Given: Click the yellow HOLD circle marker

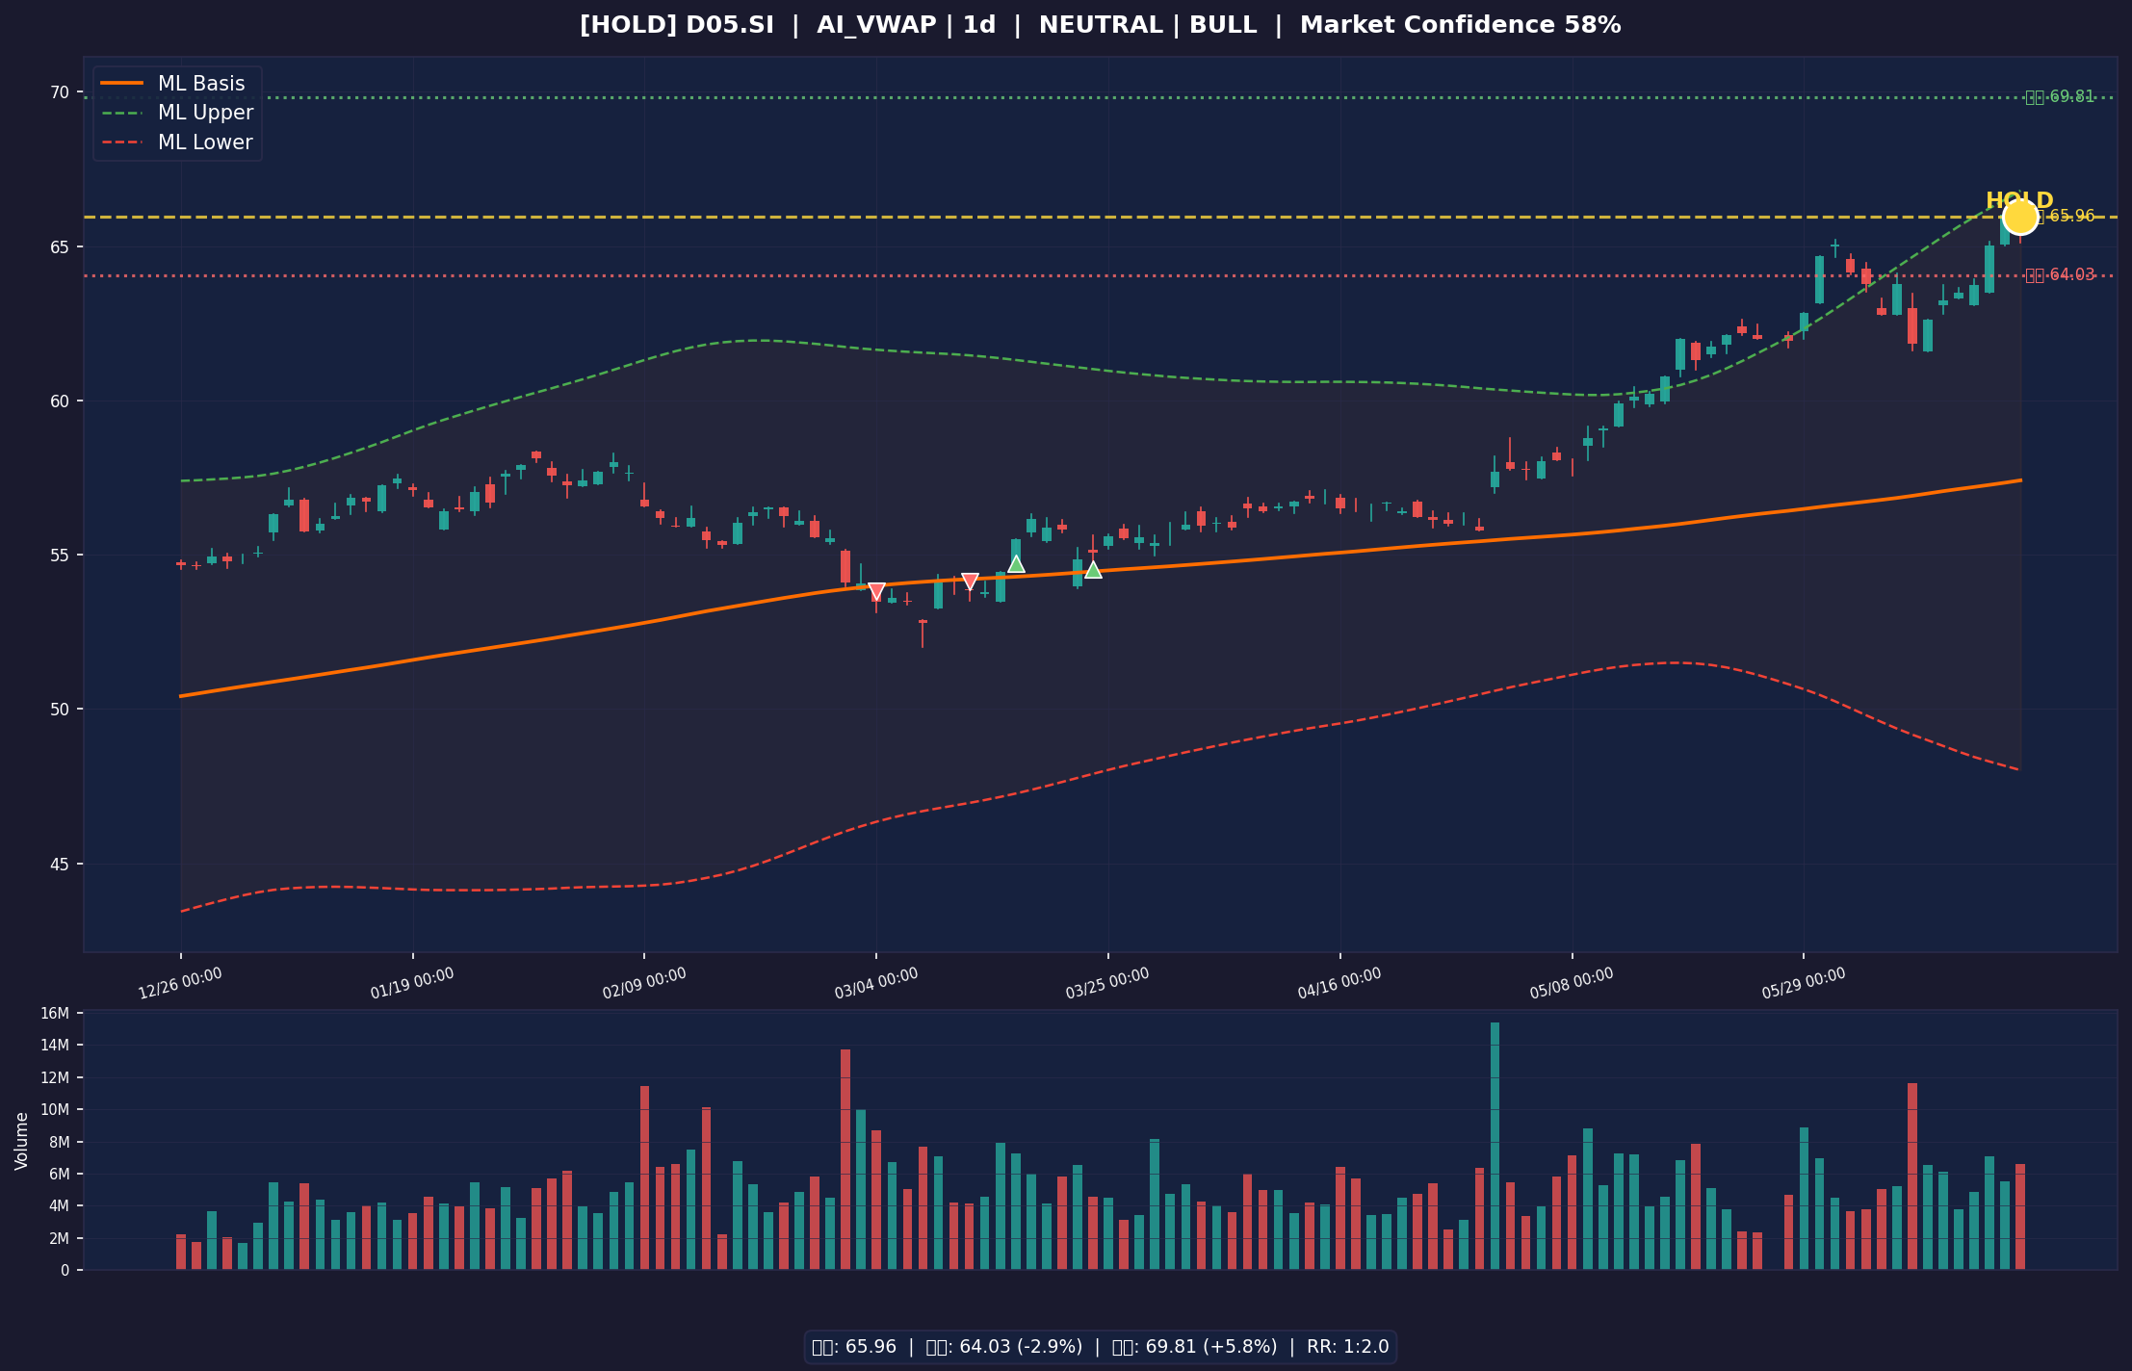Looking at the screenshot, I should click(2019, 217).
